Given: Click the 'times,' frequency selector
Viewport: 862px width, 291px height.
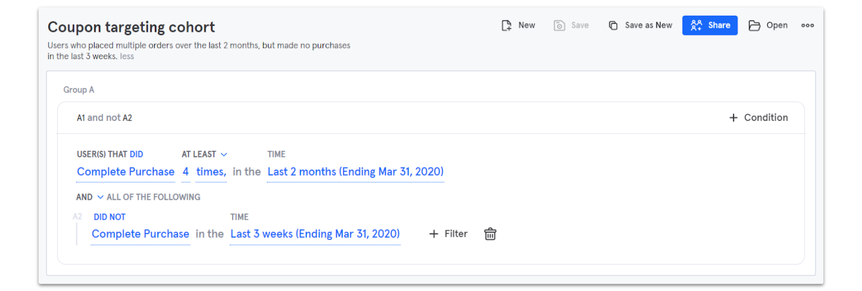Looking at the screenshot, I should coord(211,172).
